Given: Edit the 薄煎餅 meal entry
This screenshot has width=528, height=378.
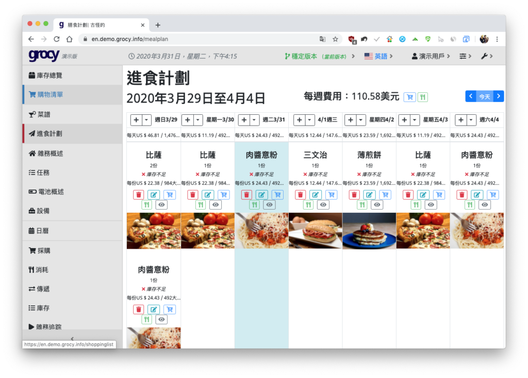Looking at the screenshot, I should click(369, 195).
